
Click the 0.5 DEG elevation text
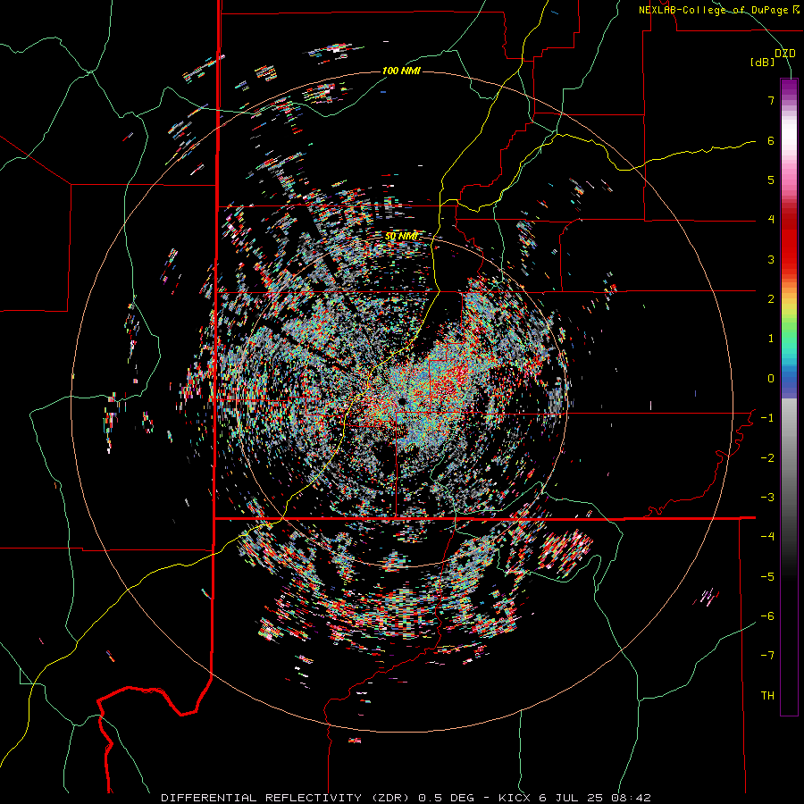click(447, 798)
